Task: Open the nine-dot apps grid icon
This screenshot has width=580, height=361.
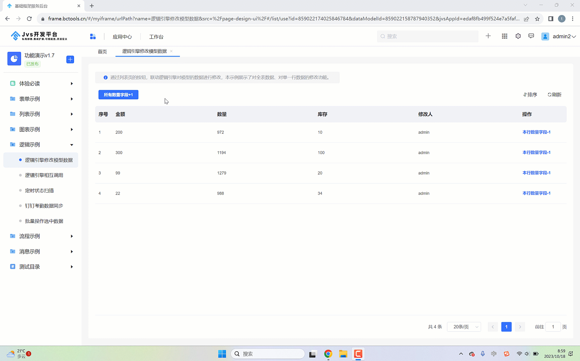Action: click(505, 36)
